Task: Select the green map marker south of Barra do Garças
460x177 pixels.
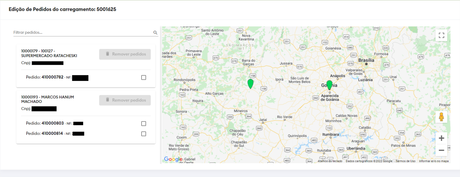Action: (250, 84)
